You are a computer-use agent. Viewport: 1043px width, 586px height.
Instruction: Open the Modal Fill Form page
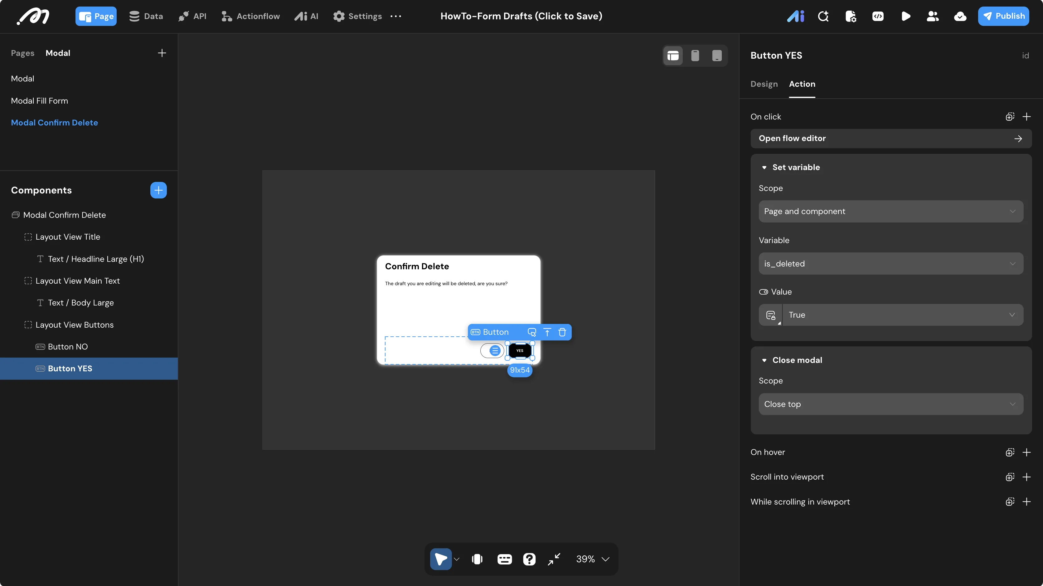(39, 100)
